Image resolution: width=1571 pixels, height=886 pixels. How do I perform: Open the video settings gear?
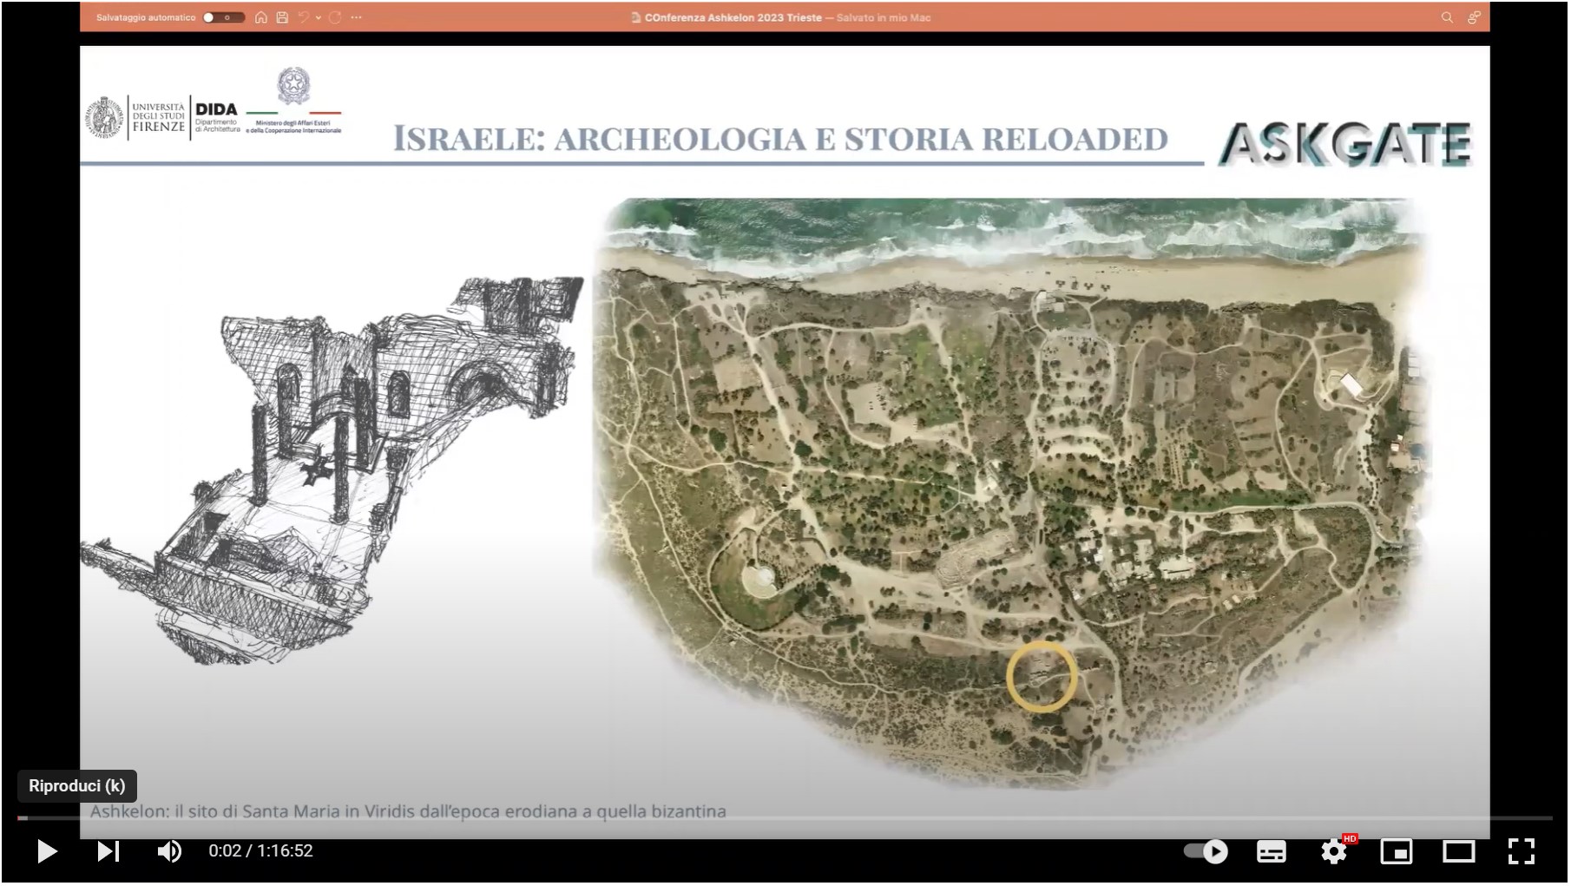[1334, 851]
